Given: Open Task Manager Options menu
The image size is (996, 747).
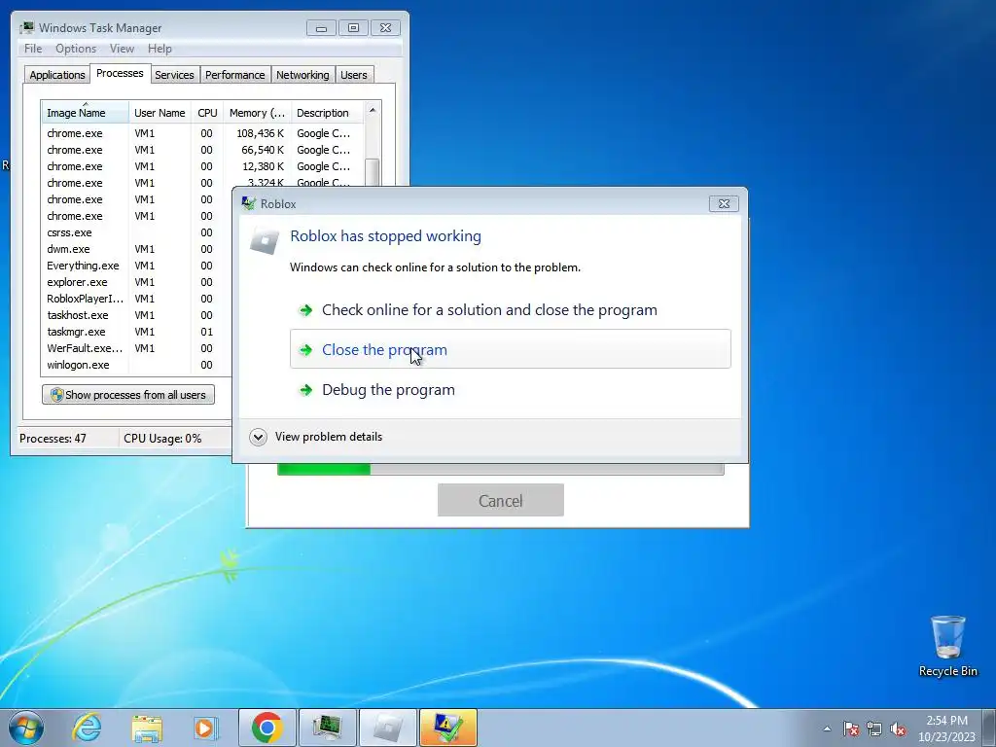Looking at the screenshot, I should click(76, 49).
